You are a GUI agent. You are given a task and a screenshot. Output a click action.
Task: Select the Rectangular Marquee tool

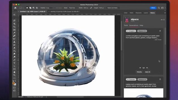tap(14, 18)
